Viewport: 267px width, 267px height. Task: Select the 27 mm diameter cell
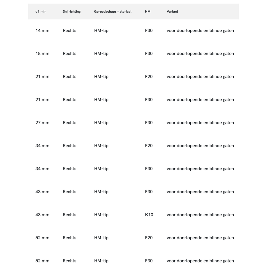tap(42, 123)
